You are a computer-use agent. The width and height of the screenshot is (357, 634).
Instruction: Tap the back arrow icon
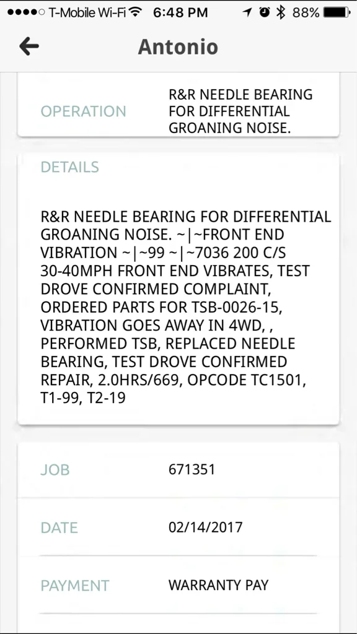coord(29,46)
